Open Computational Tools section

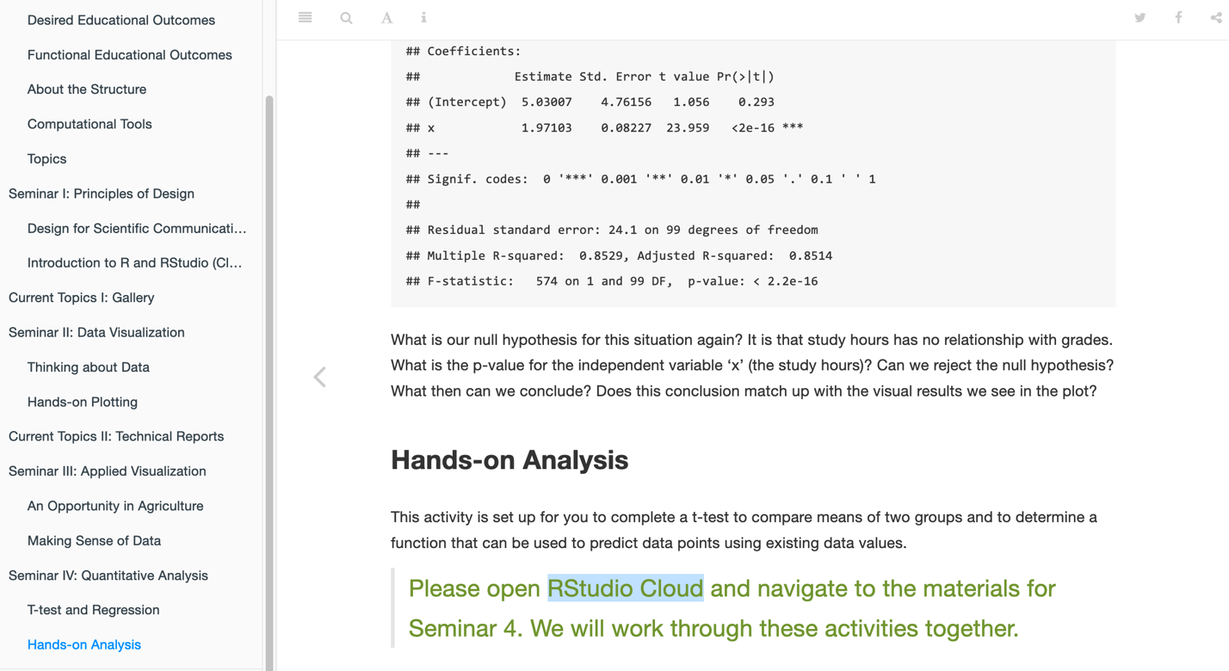90,124
